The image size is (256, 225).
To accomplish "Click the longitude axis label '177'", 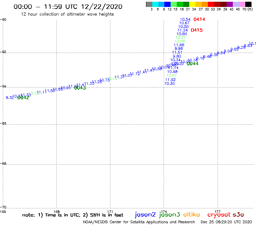I will 218,211.
